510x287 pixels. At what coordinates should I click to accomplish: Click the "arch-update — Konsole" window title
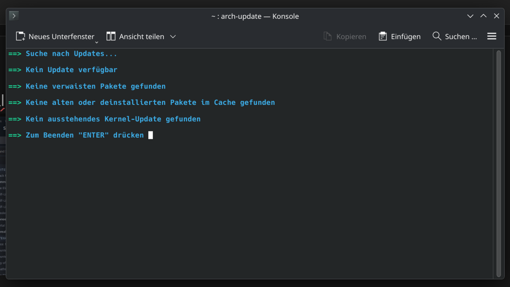(x=255, y=16)
